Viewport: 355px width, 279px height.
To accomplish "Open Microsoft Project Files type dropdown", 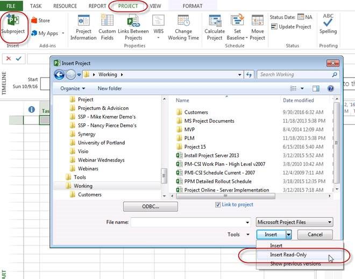I will point(294,222).
